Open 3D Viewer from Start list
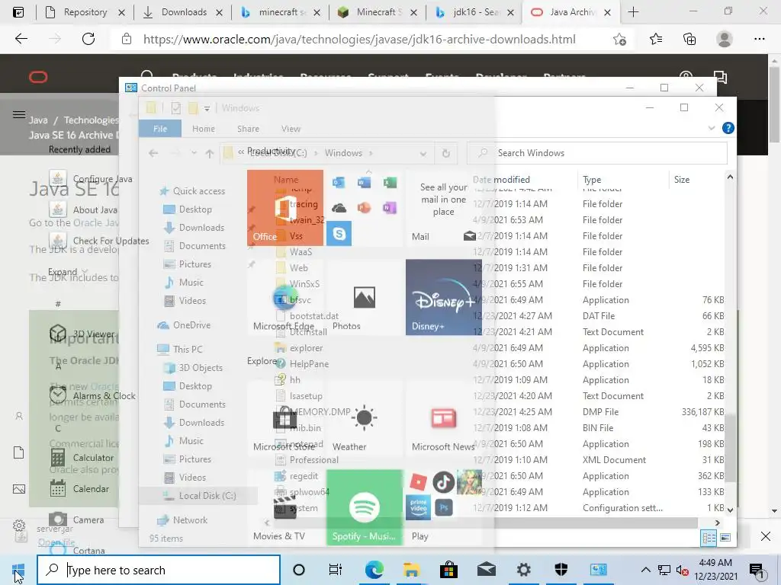Image resolution: width=781 pixels, height=585 pixels. pyautogui.click(x=82, y=334)
